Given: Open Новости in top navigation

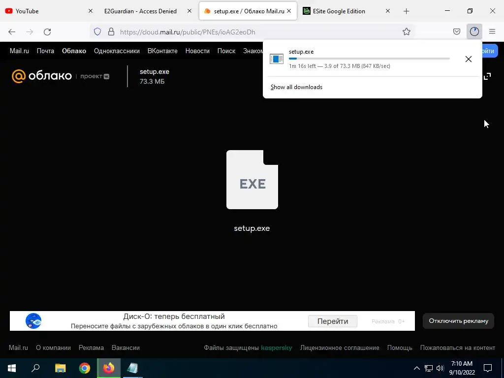Looking at the screenshot, I should [x=197, y=51].
